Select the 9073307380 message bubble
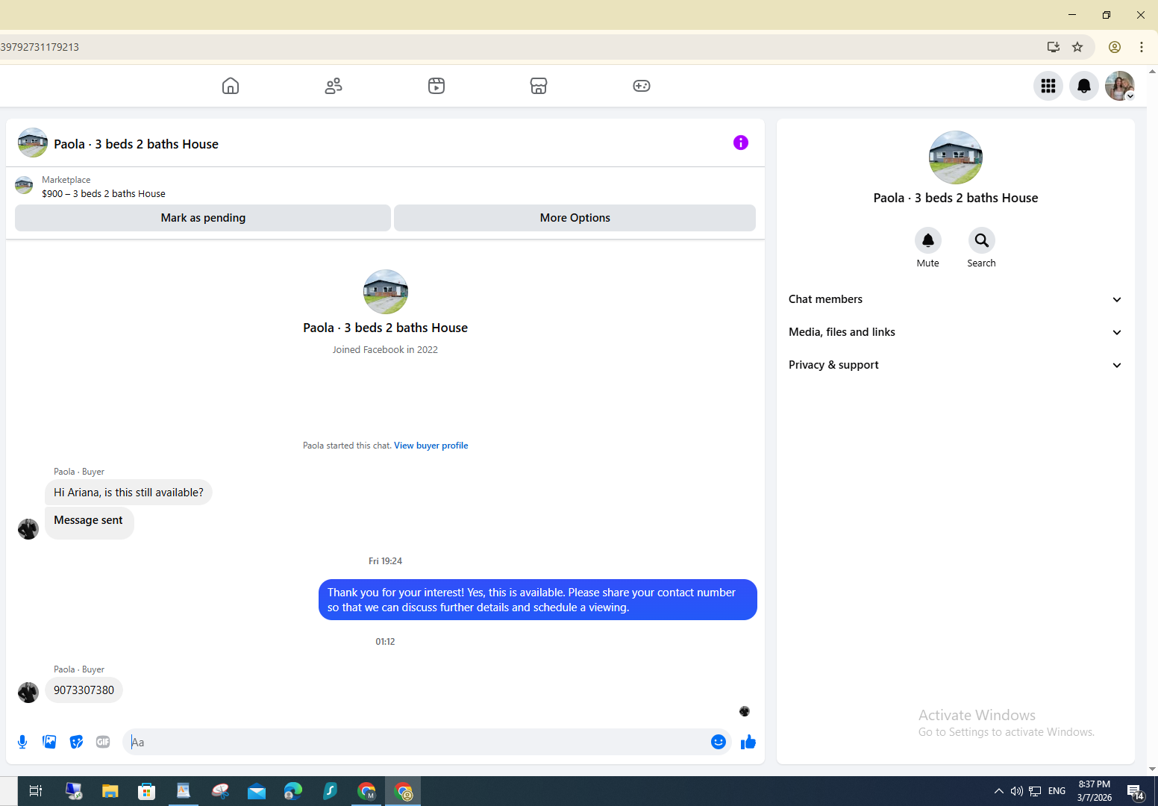 84,690
